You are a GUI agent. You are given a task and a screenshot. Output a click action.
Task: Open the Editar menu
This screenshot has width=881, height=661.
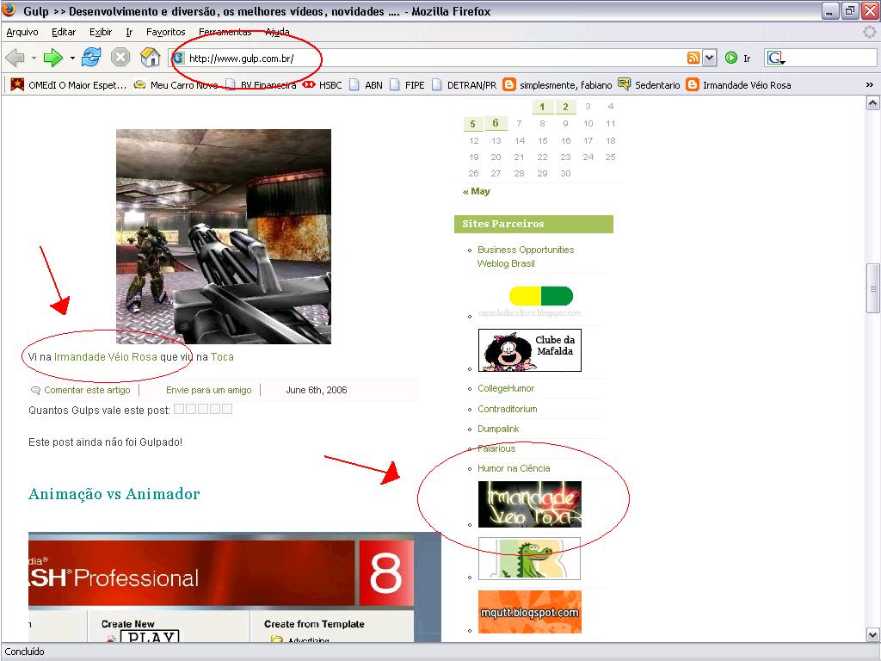(64, 32)
